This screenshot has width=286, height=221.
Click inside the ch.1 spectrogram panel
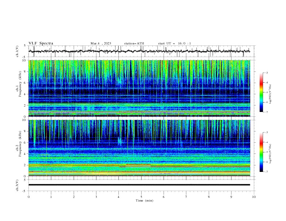pyautogui.click(x=139, y=88)
